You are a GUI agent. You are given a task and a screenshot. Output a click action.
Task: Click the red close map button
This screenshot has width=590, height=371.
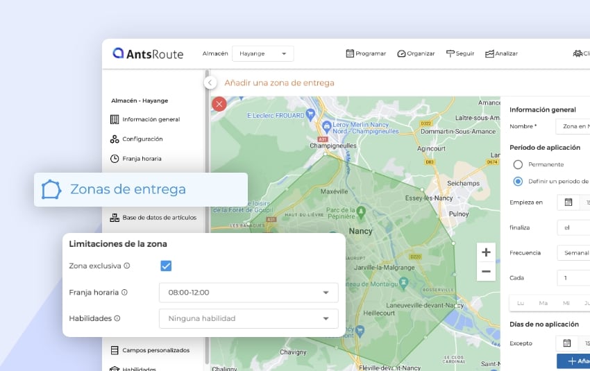[219, 104]
